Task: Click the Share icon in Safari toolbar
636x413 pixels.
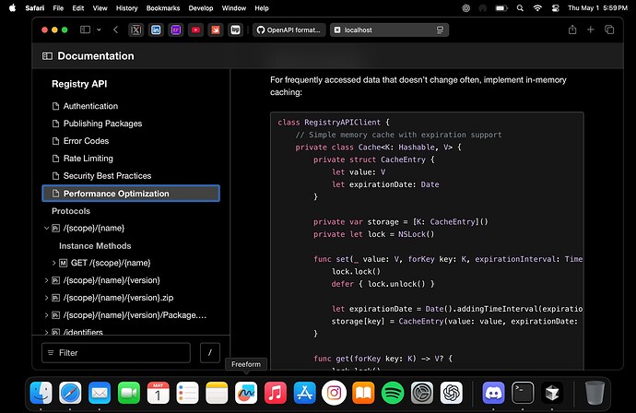Action: [x=571, y=29]
